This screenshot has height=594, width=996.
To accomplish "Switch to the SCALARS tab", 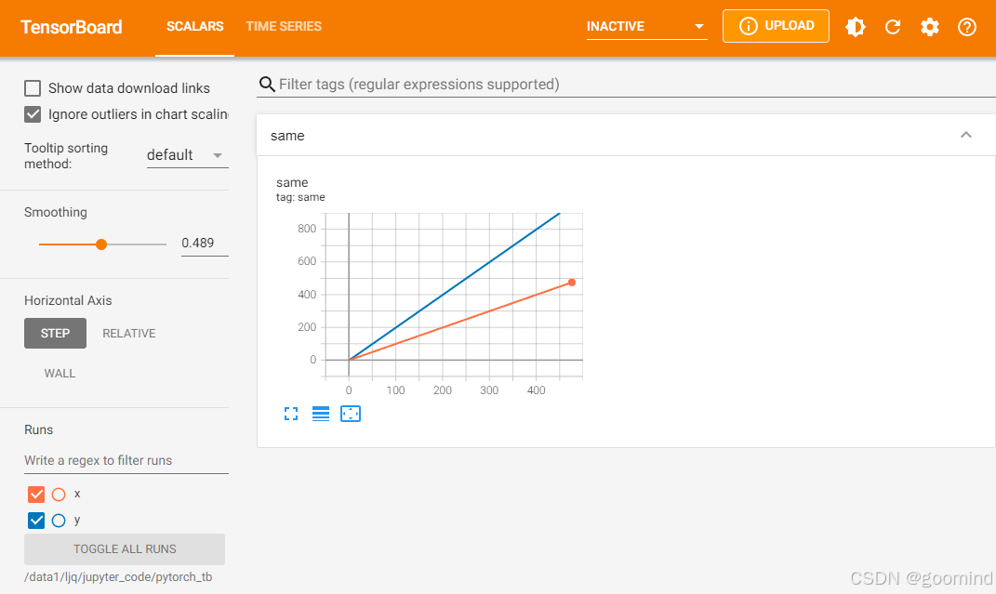I will click(194, 27).
